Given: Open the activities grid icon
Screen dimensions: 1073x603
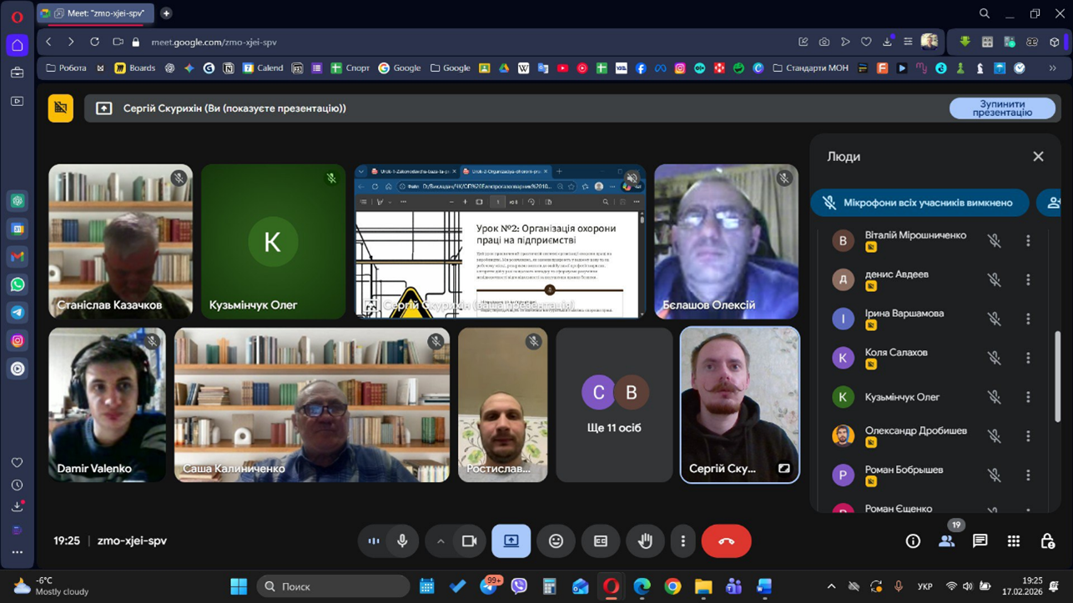Looking at the screenshot, I should click(x=1013, y=541).
